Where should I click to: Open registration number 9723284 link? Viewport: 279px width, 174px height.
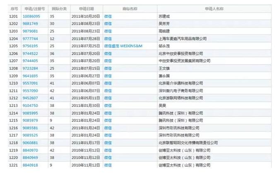tap(30, 68)
